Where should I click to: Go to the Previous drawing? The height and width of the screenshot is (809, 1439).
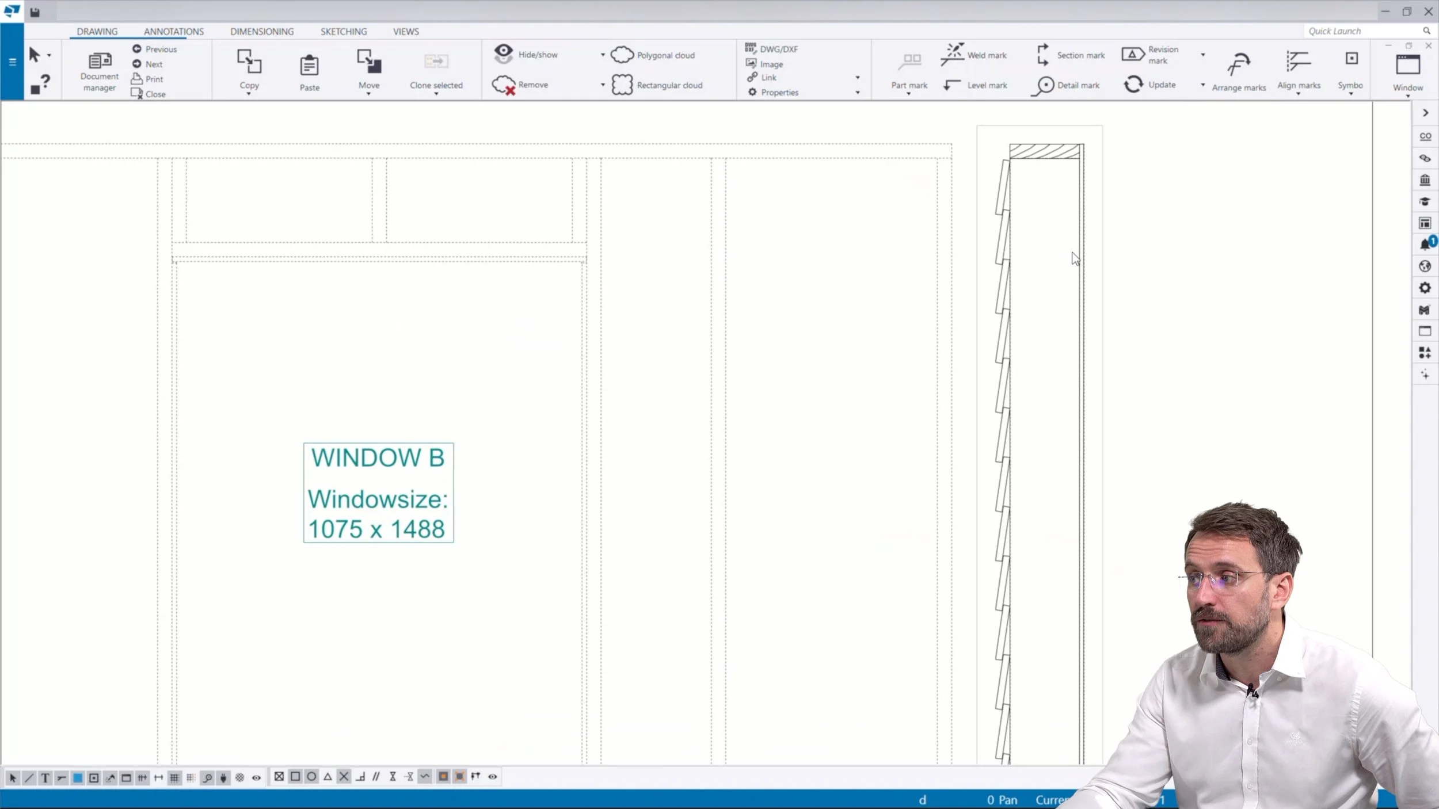pyautogui.click(x=154, y=49)
